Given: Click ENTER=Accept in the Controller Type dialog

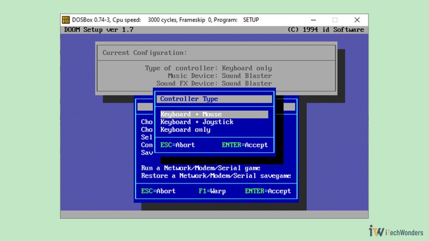Looking at the screenshot, I should point(245,145).
